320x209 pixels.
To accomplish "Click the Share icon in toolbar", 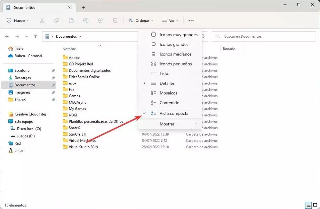I will click(100, 20).
